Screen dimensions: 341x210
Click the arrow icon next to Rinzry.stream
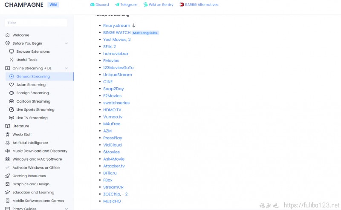[134, 26]
